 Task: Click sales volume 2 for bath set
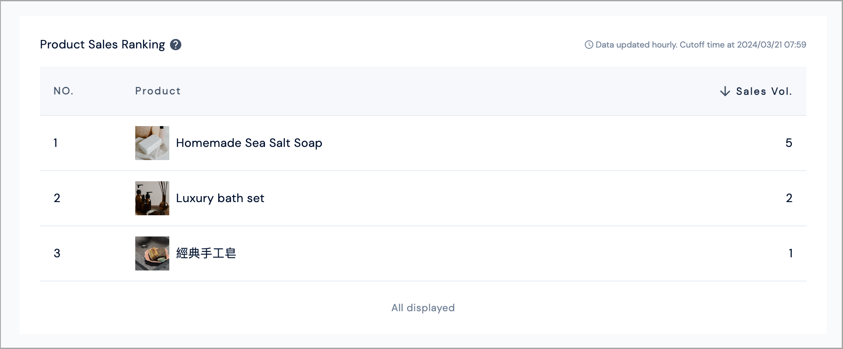click(789, 198)
